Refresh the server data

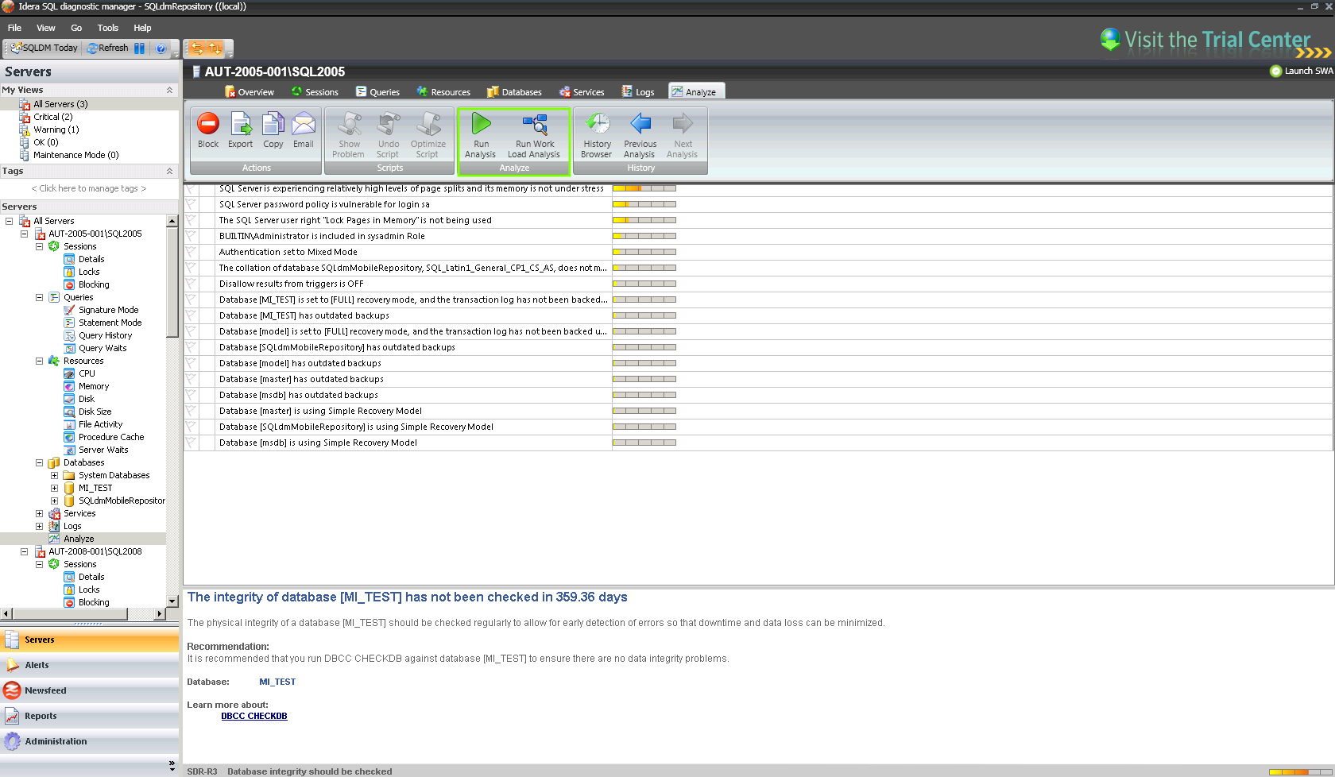pyautogui.click(x=107, y=48)
